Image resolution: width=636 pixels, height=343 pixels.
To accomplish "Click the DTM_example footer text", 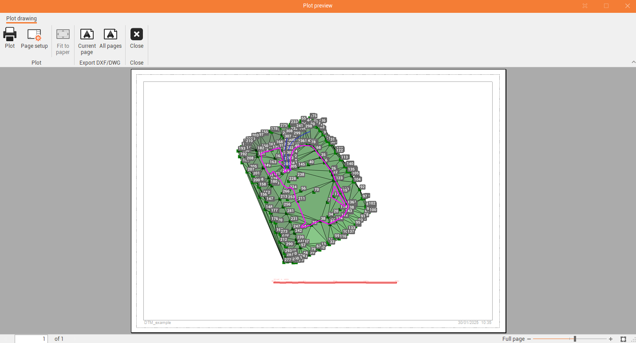I will [158, 323].
